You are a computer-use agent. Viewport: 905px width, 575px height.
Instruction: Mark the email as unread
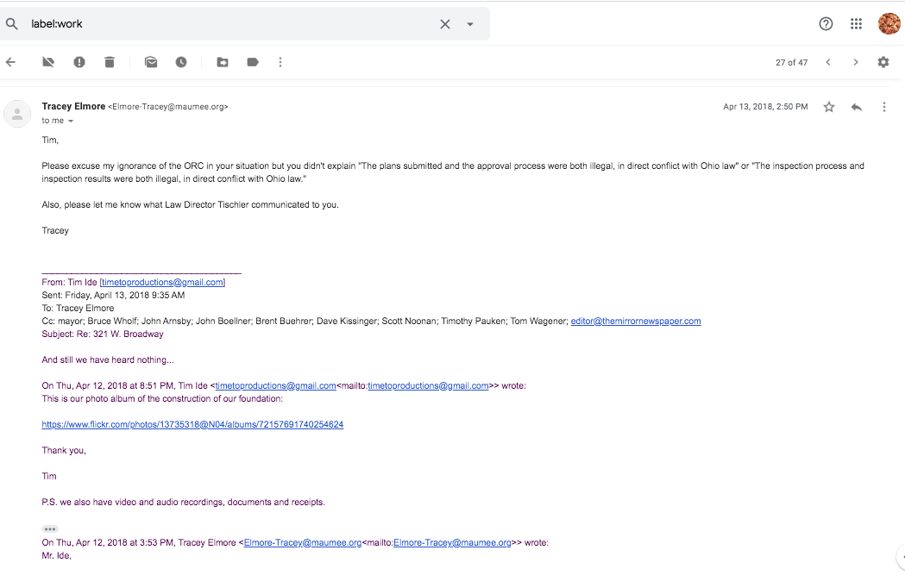point(151,62)
